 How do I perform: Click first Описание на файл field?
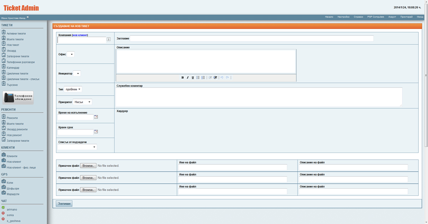[x=353, y=167]
